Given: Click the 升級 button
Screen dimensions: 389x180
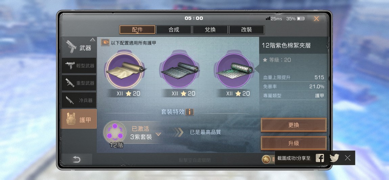Looking at the screenshot, I should pyautogui.click(x=294, y=143).
